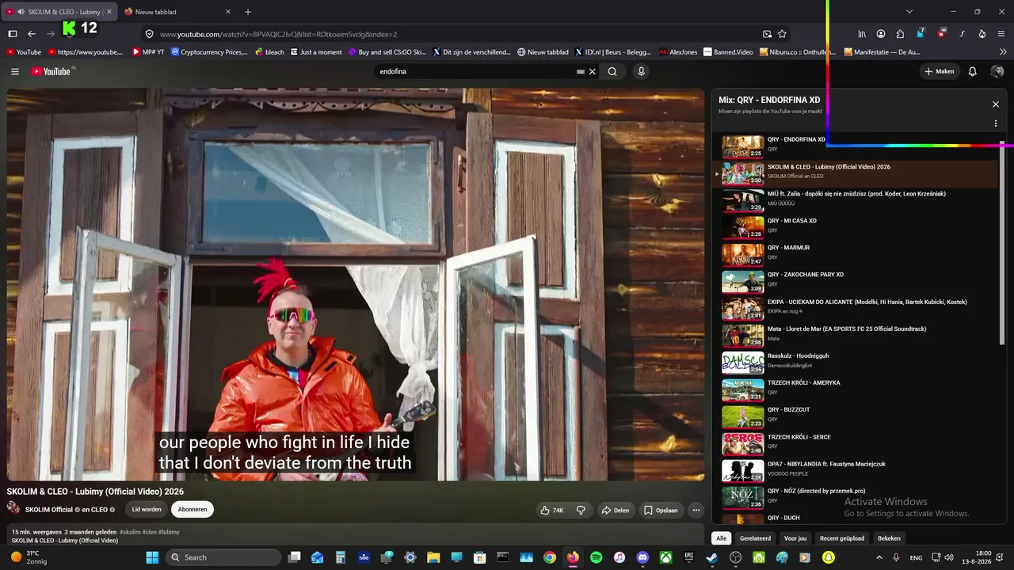Open the Banned.Video bookmark
Image resolution: width=1014 pixels, height=570 pixels.
tap(728, 52)
